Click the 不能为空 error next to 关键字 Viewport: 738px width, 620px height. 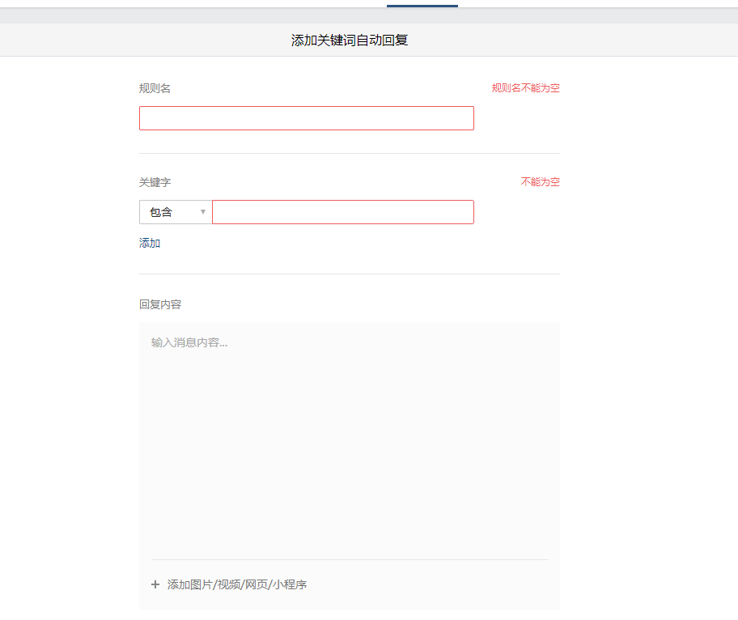[x=540, y=181]
